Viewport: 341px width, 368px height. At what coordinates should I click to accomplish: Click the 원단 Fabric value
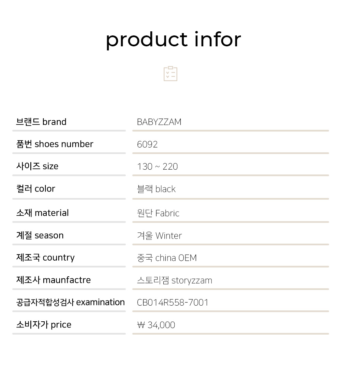pos(158,213)
